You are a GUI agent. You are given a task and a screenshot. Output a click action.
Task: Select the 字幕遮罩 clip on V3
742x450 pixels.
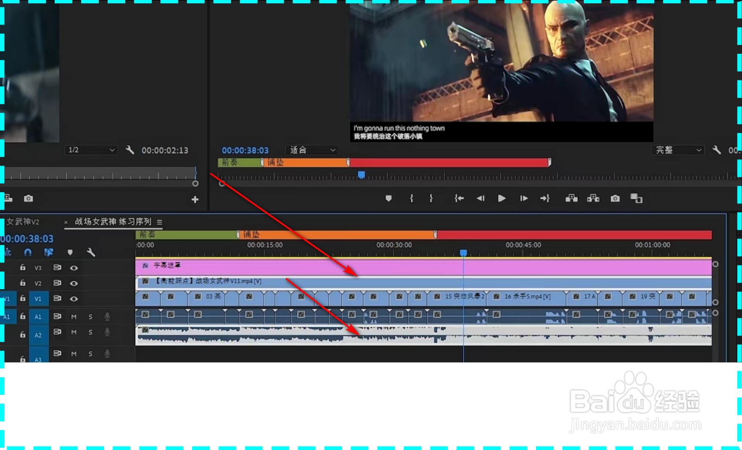tap(423, 267)
